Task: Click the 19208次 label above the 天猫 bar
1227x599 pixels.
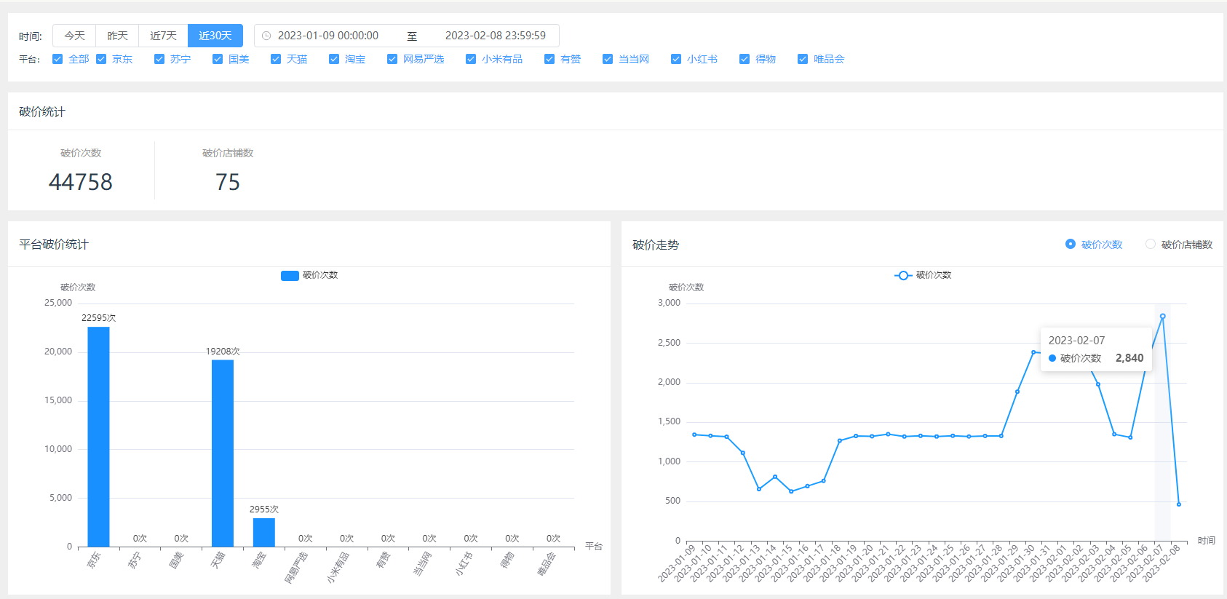Action: pyautogui.click(x=223, y=352)
